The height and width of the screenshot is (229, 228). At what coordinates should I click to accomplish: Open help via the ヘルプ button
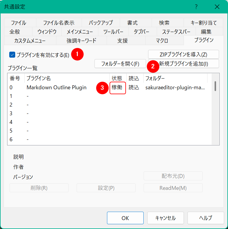(x=206, y=218)
